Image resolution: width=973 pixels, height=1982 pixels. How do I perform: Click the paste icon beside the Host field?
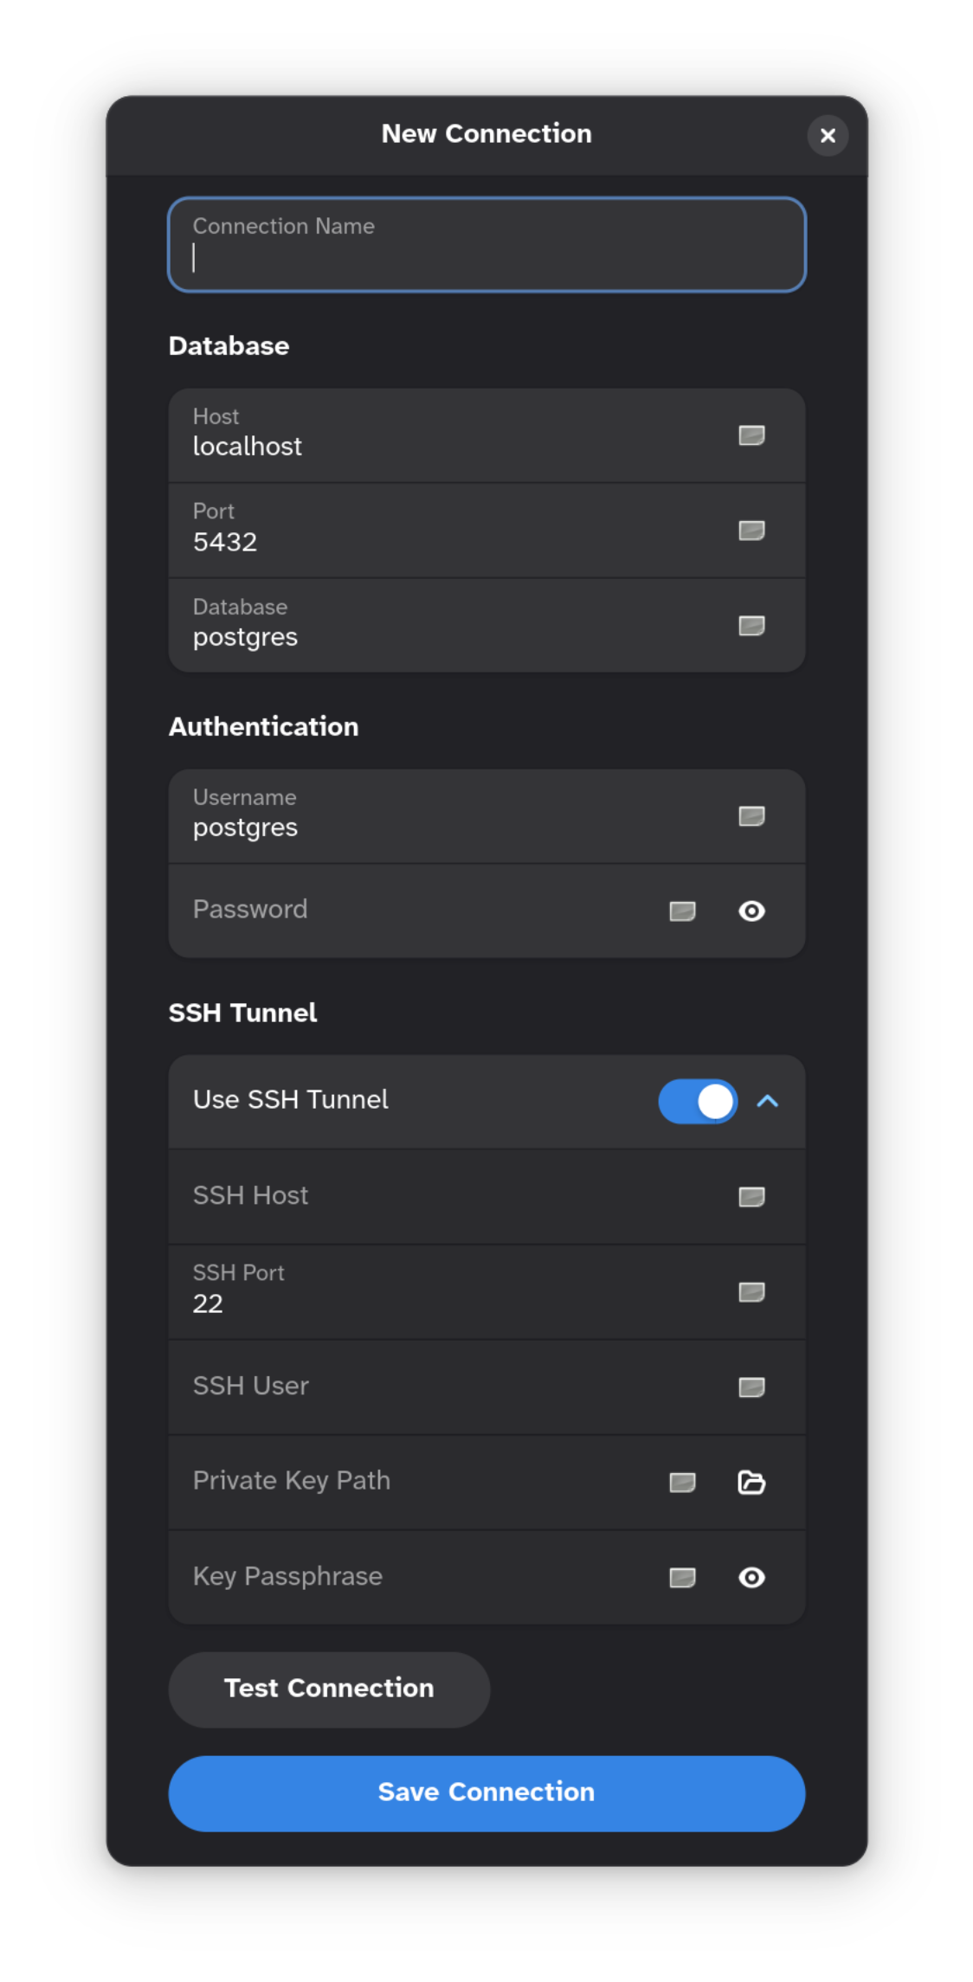751,435
